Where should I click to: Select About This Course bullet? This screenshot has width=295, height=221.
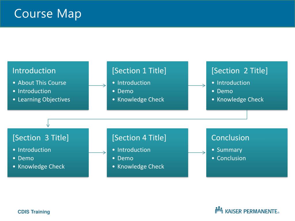[x=42, y=83]
